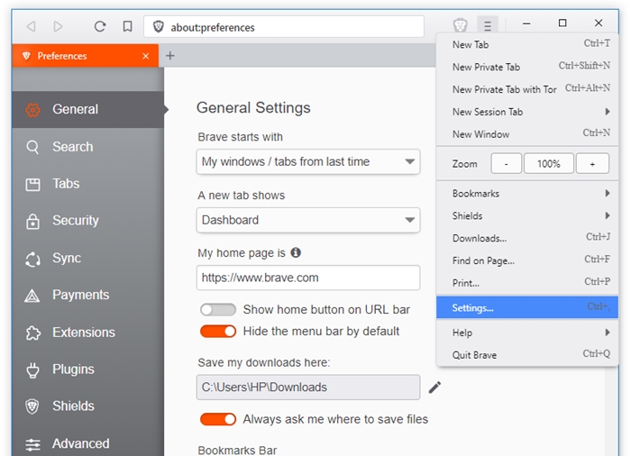
Task: Expand the Bookmarks submenu
Action: coord(527,194)
